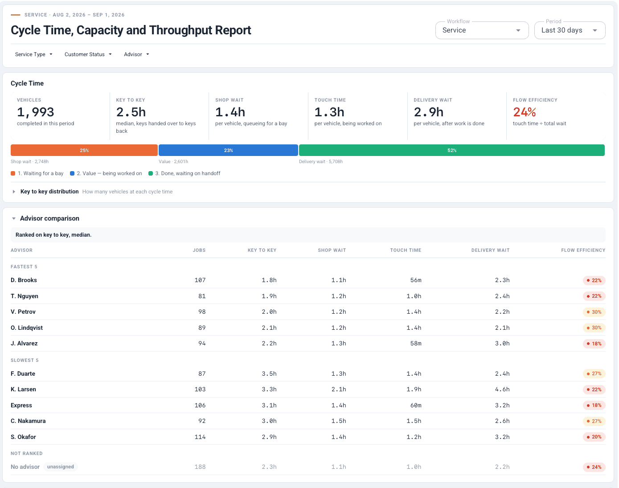Click the blue Value being worked on legend marker
Viewport: 619px width, 488px height.
72,173
